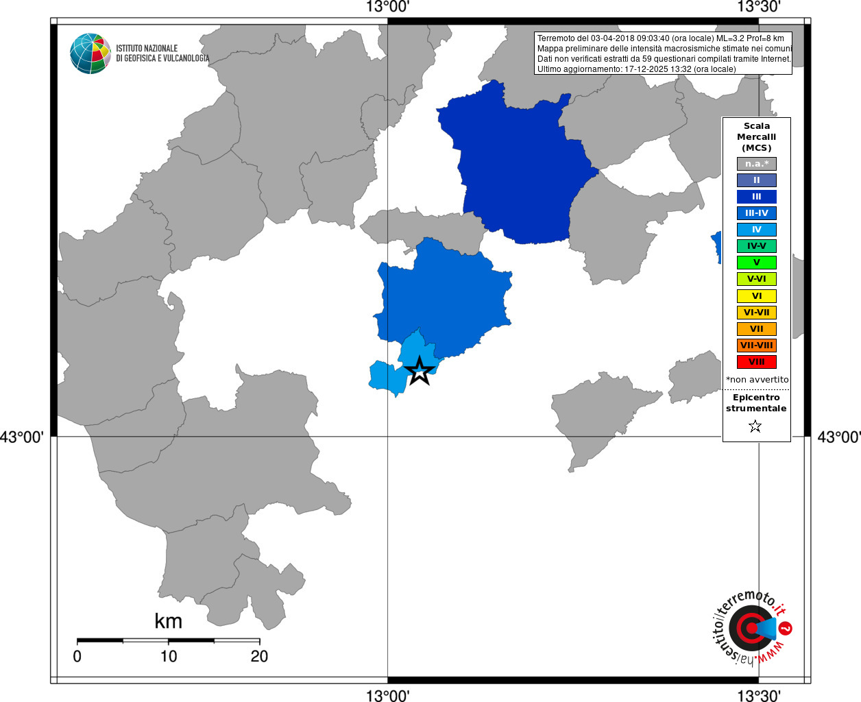Screen dimensions: 861x702
Task: Select the VI yellow legend swatch
Action: pyautogui.click(x=757, y=296)
